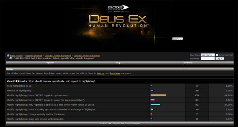Click the cyan one-object-at-a-time poll bar
This screenshot has height=127, width=238.
pos(155,105)
